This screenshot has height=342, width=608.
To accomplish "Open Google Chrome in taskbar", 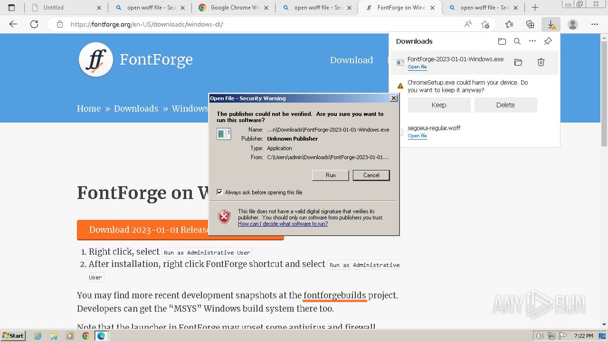I will tap(85, 336).
